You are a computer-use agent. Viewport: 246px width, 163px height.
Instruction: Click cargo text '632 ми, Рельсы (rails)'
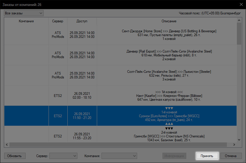click(x=169, y=75)
